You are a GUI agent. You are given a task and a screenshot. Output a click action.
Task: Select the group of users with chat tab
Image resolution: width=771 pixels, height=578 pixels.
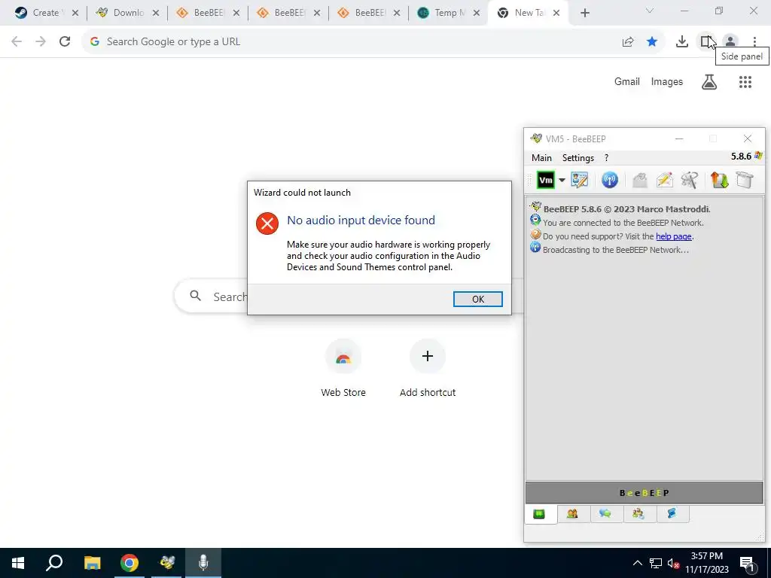point(638,514)
